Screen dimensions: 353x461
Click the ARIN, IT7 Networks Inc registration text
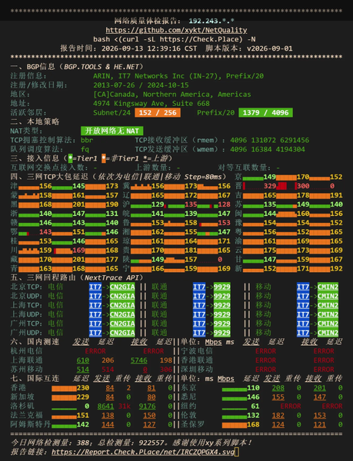178,76
